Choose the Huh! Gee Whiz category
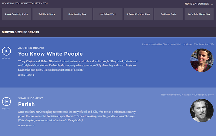The image size is (216, 136). pos(108,14)
